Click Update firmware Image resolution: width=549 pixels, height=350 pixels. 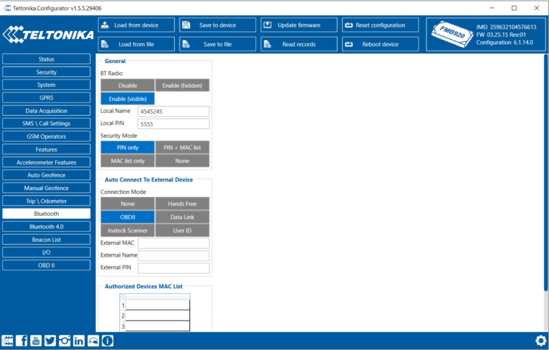click(x=299, y=25)
